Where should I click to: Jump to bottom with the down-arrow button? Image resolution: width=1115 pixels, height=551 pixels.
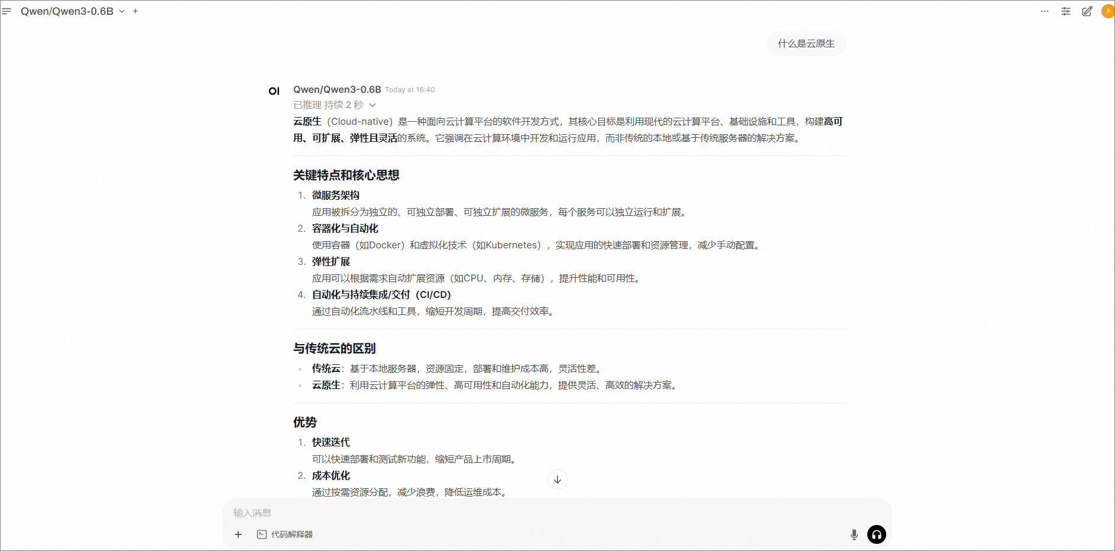[557, 479]
